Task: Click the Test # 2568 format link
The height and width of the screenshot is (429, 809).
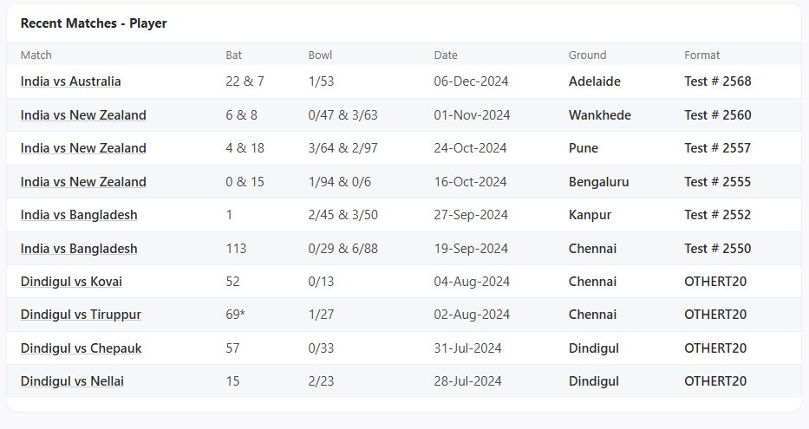Action: coord(717,81)
